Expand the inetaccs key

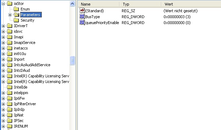tap(3, 48)
